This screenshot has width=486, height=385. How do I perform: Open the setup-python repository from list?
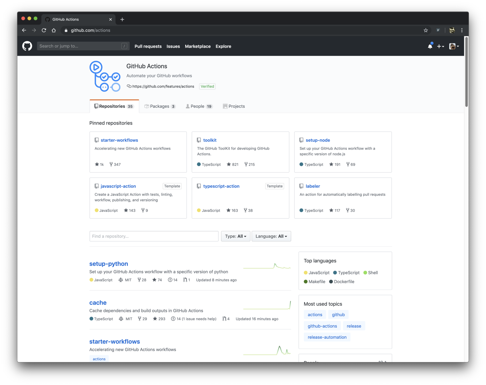click(109, 264)
